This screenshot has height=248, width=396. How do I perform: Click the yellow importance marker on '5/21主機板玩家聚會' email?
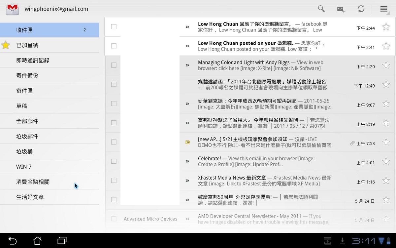coord(187,142)
